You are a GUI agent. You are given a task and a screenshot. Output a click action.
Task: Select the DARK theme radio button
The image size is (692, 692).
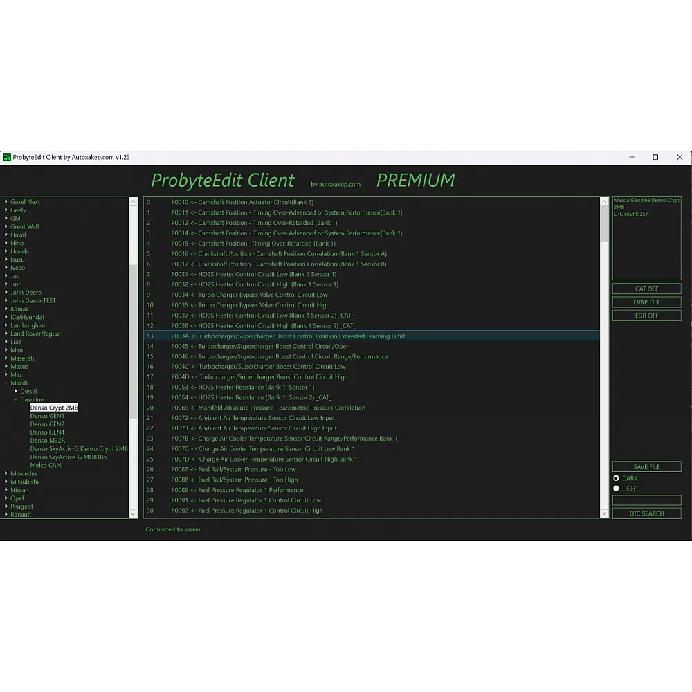click(617, 478)
